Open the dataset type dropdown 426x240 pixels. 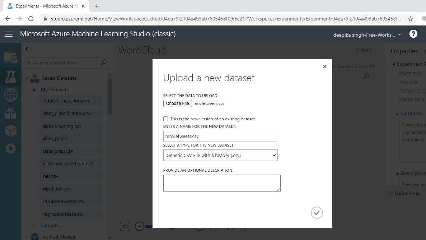(x=220, y=155)
